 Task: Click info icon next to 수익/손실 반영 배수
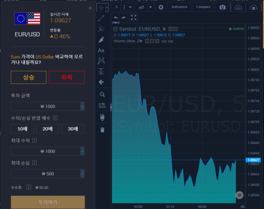point(55,118)
